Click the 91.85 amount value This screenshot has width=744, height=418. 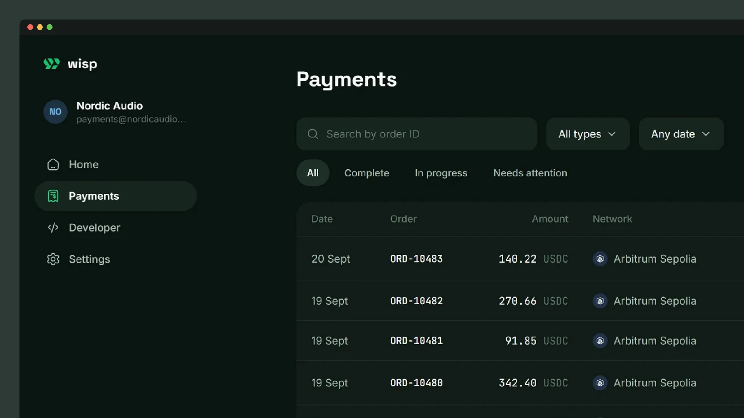(x=521, y=341)
